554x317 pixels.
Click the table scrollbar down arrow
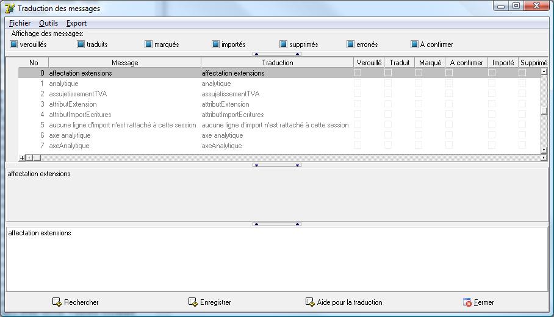(x=544, y=150)
